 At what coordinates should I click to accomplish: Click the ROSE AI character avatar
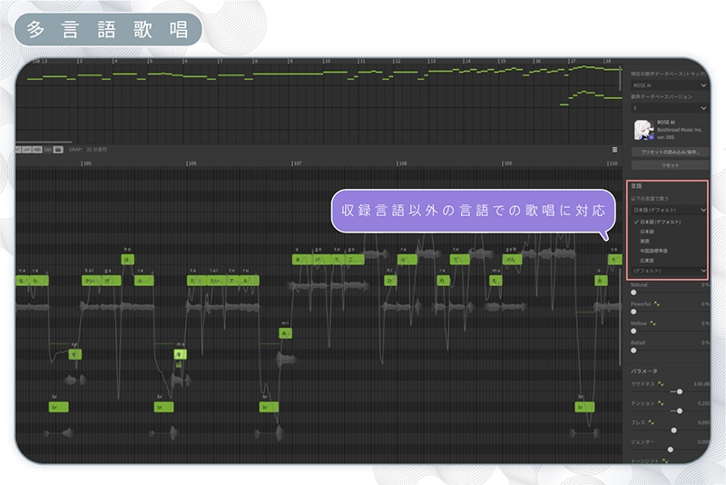(642, 130)
